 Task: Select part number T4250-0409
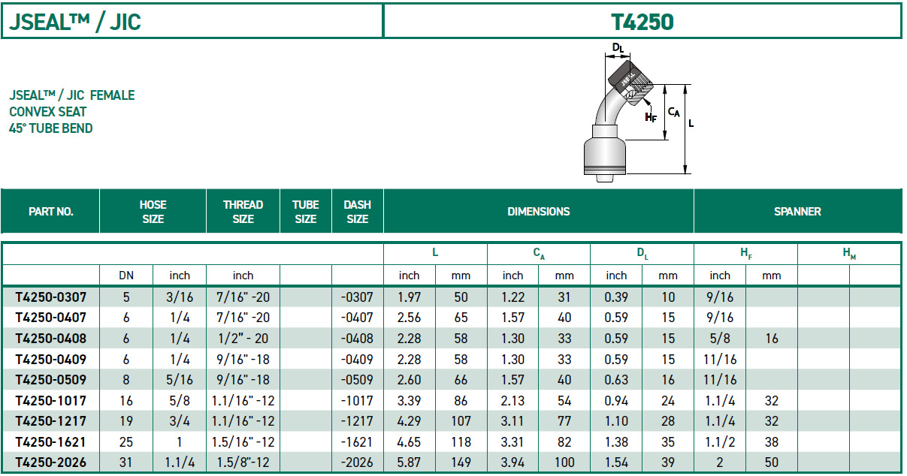(50, 359)
